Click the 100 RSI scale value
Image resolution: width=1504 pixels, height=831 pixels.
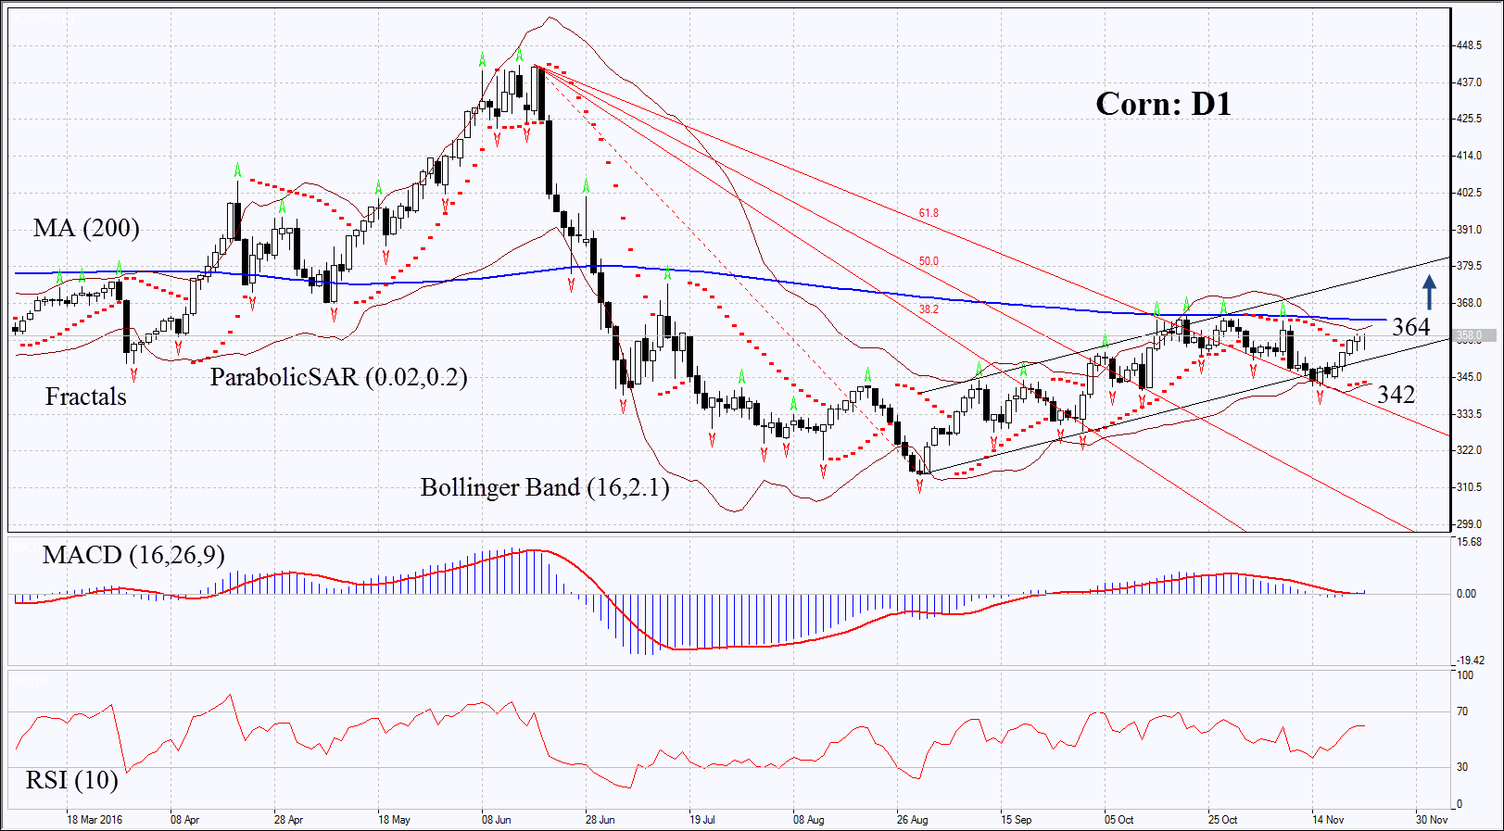pyautogui.click(x=1465, y=675)
